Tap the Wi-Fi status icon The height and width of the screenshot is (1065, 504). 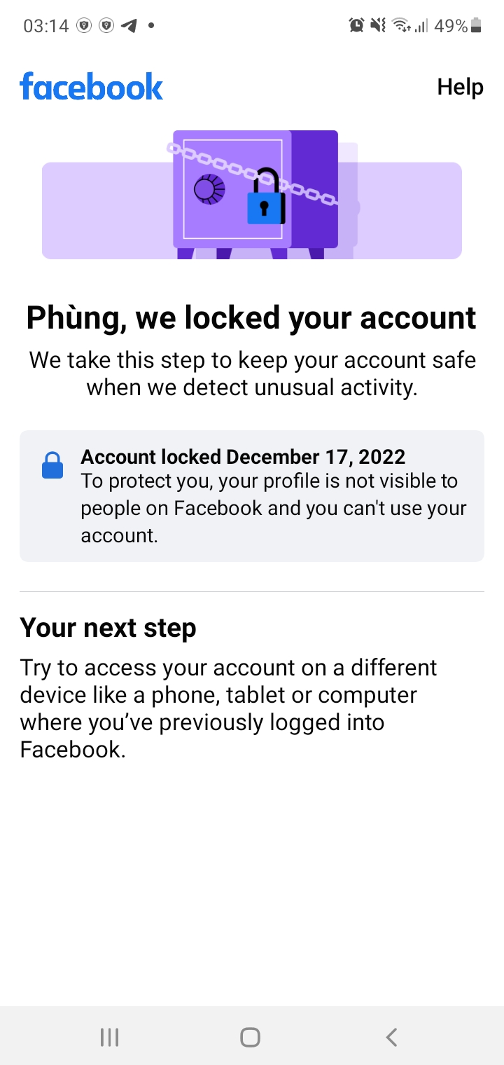401,26
